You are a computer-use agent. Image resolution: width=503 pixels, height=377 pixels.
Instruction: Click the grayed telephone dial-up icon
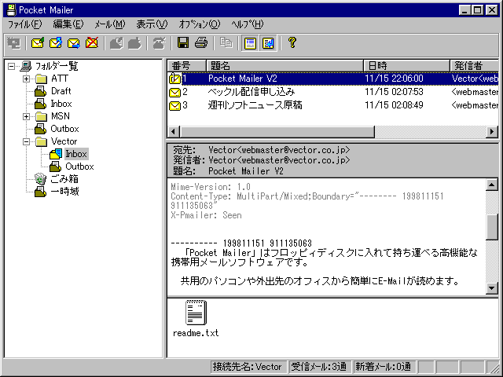point(159,43)
